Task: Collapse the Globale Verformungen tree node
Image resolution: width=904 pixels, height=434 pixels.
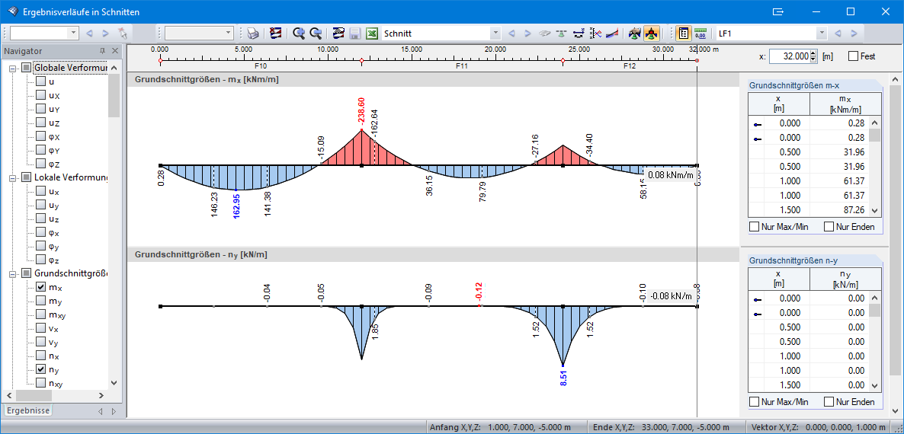Action: pyautogui.click(x=13, y=68)
